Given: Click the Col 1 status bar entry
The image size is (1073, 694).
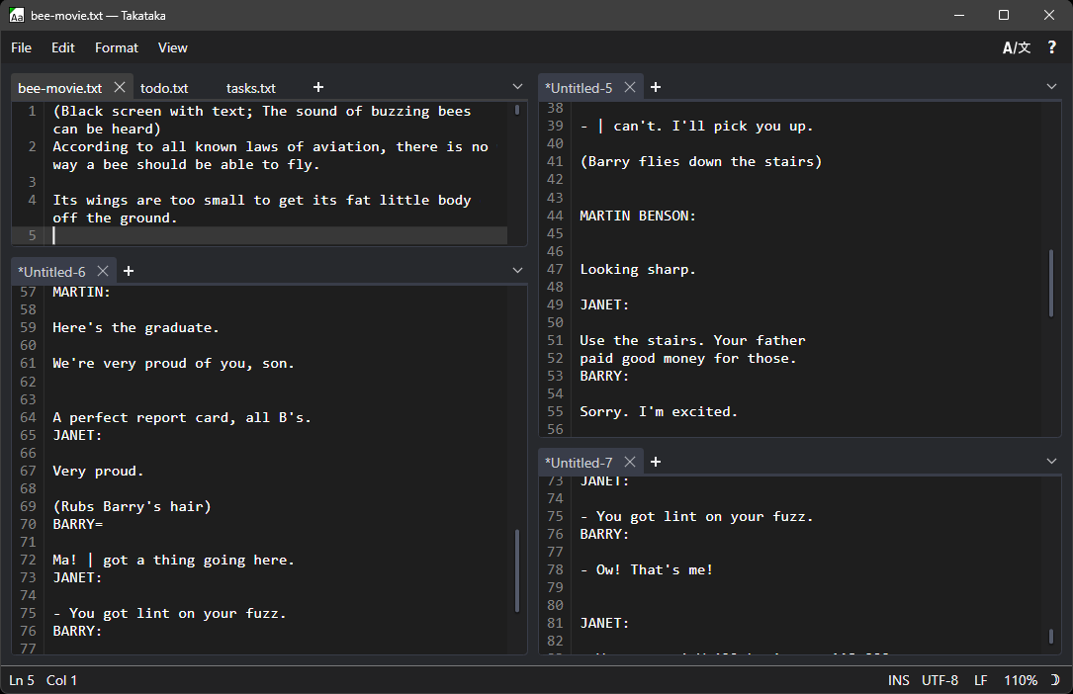Looking at the screenshot, I should 61,680.
